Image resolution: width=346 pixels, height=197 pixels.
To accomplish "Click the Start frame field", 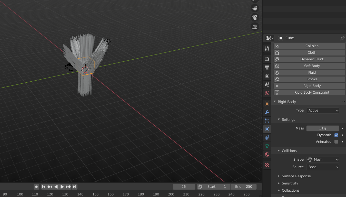I will tap(216, 187).
